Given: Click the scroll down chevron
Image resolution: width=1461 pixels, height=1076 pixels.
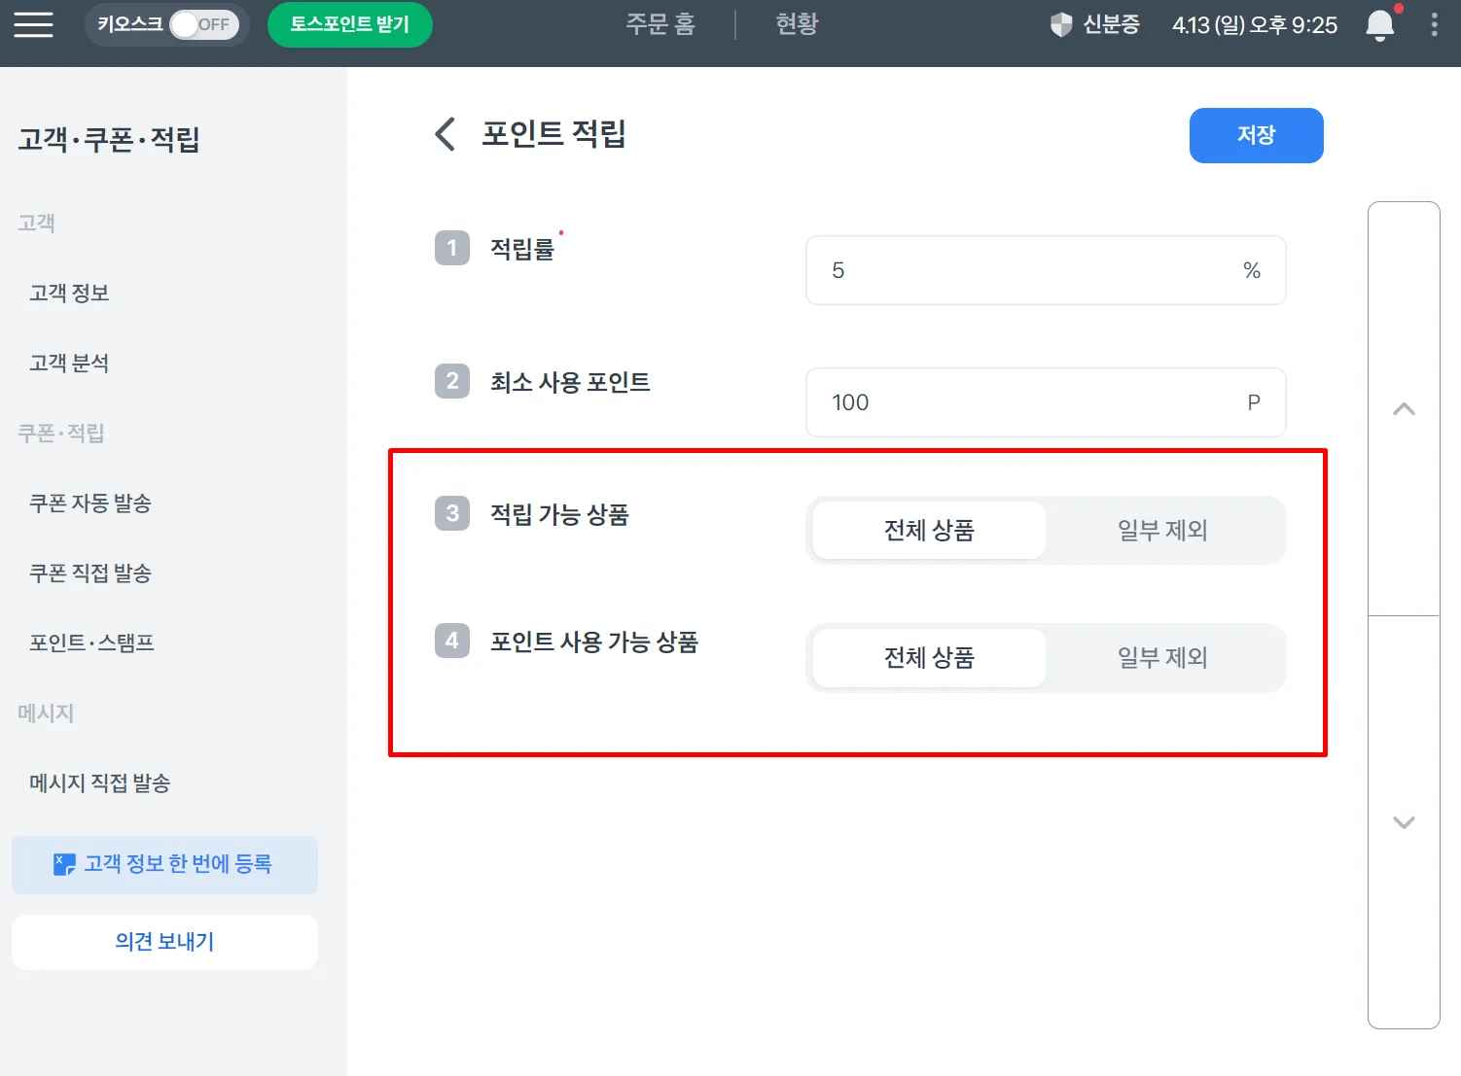Looking at the screenshot, I should click(x=1404, y=822).
